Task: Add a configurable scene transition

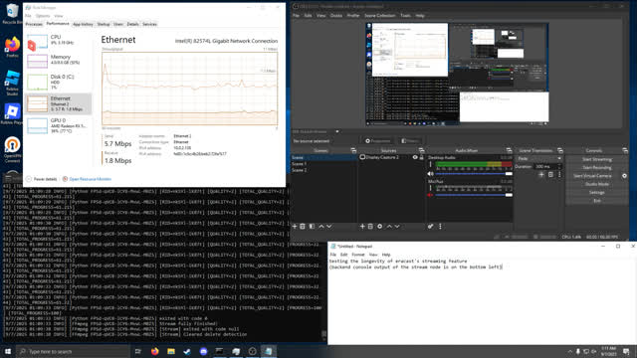Action: (x=541, y=175)
